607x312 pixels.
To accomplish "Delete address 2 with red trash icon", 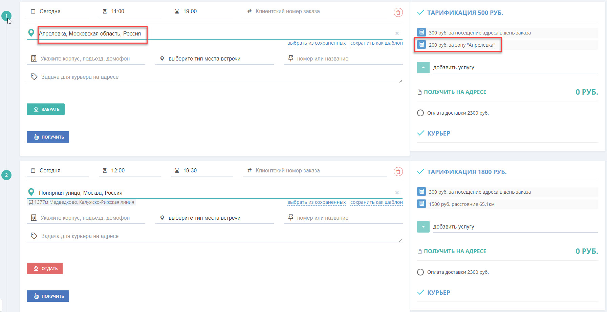I will tap(398, 172).
